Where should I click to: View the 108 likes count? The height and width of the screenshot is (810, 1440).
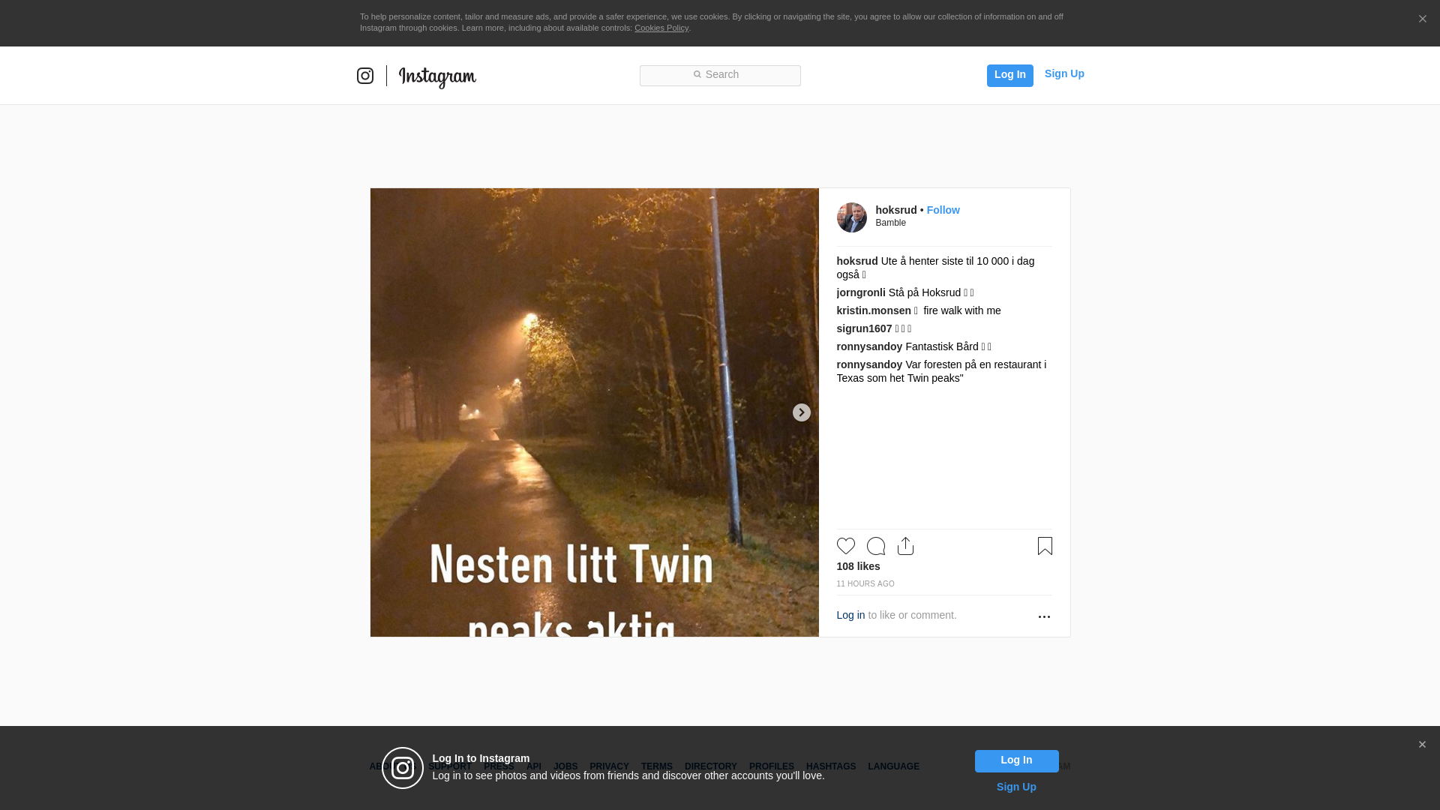click(858, 566)
